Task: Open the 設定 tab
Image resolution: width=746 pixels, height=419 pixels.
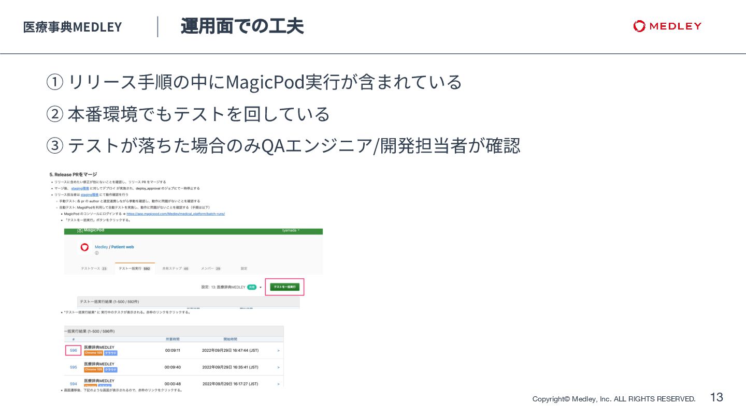Action: click(x=244, y=268)
